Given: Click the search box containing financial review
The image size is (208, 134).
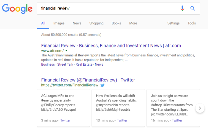Looking at the screenshot, I should pos(119,8).
